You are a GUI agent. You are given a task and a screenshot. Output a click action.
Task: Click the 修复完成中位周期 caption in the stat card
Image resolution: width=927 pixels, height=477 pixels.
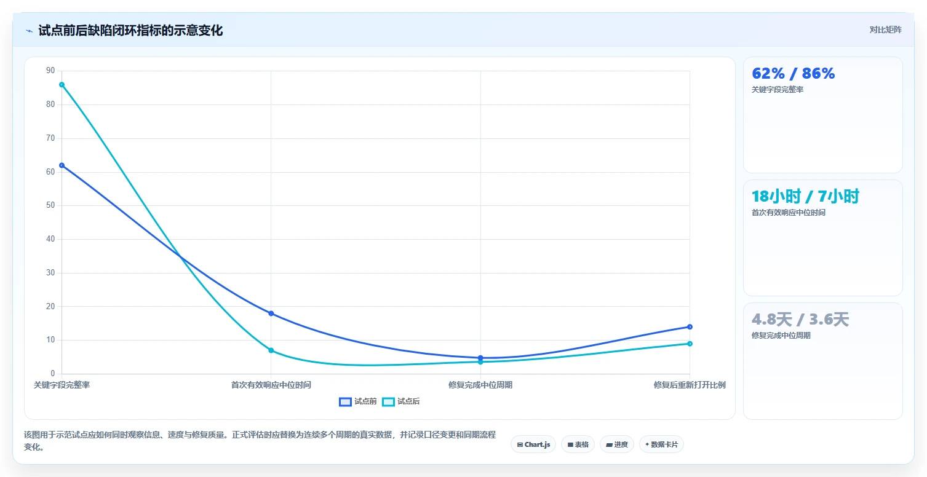click(781, 336)
